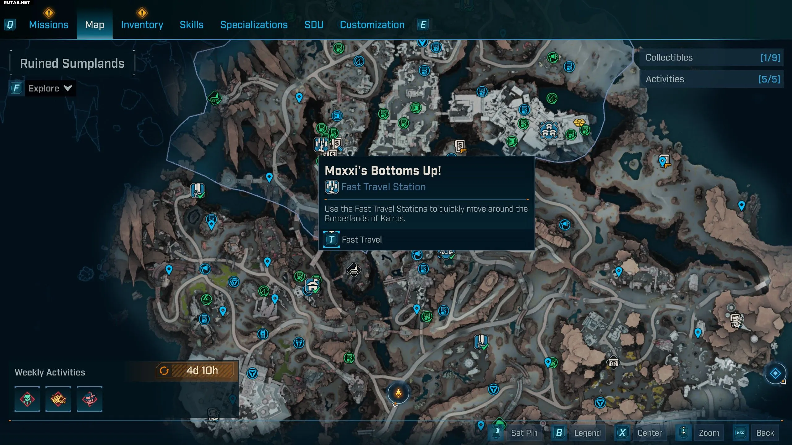The width and height of the screenshot is (792, 445).
Task: Select the blue megaphone icon at the left
Action: (205, 269)
